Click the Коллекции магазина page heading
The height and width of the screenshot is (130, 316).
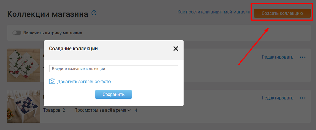47,14
